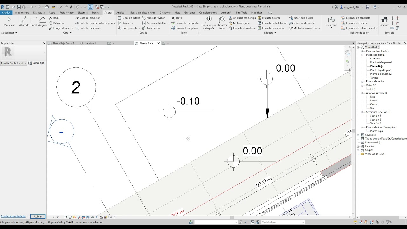This screenshot has height=229, width=407.
Task: Expand the Planos estructurales tree node
Action: coord(362,51)
